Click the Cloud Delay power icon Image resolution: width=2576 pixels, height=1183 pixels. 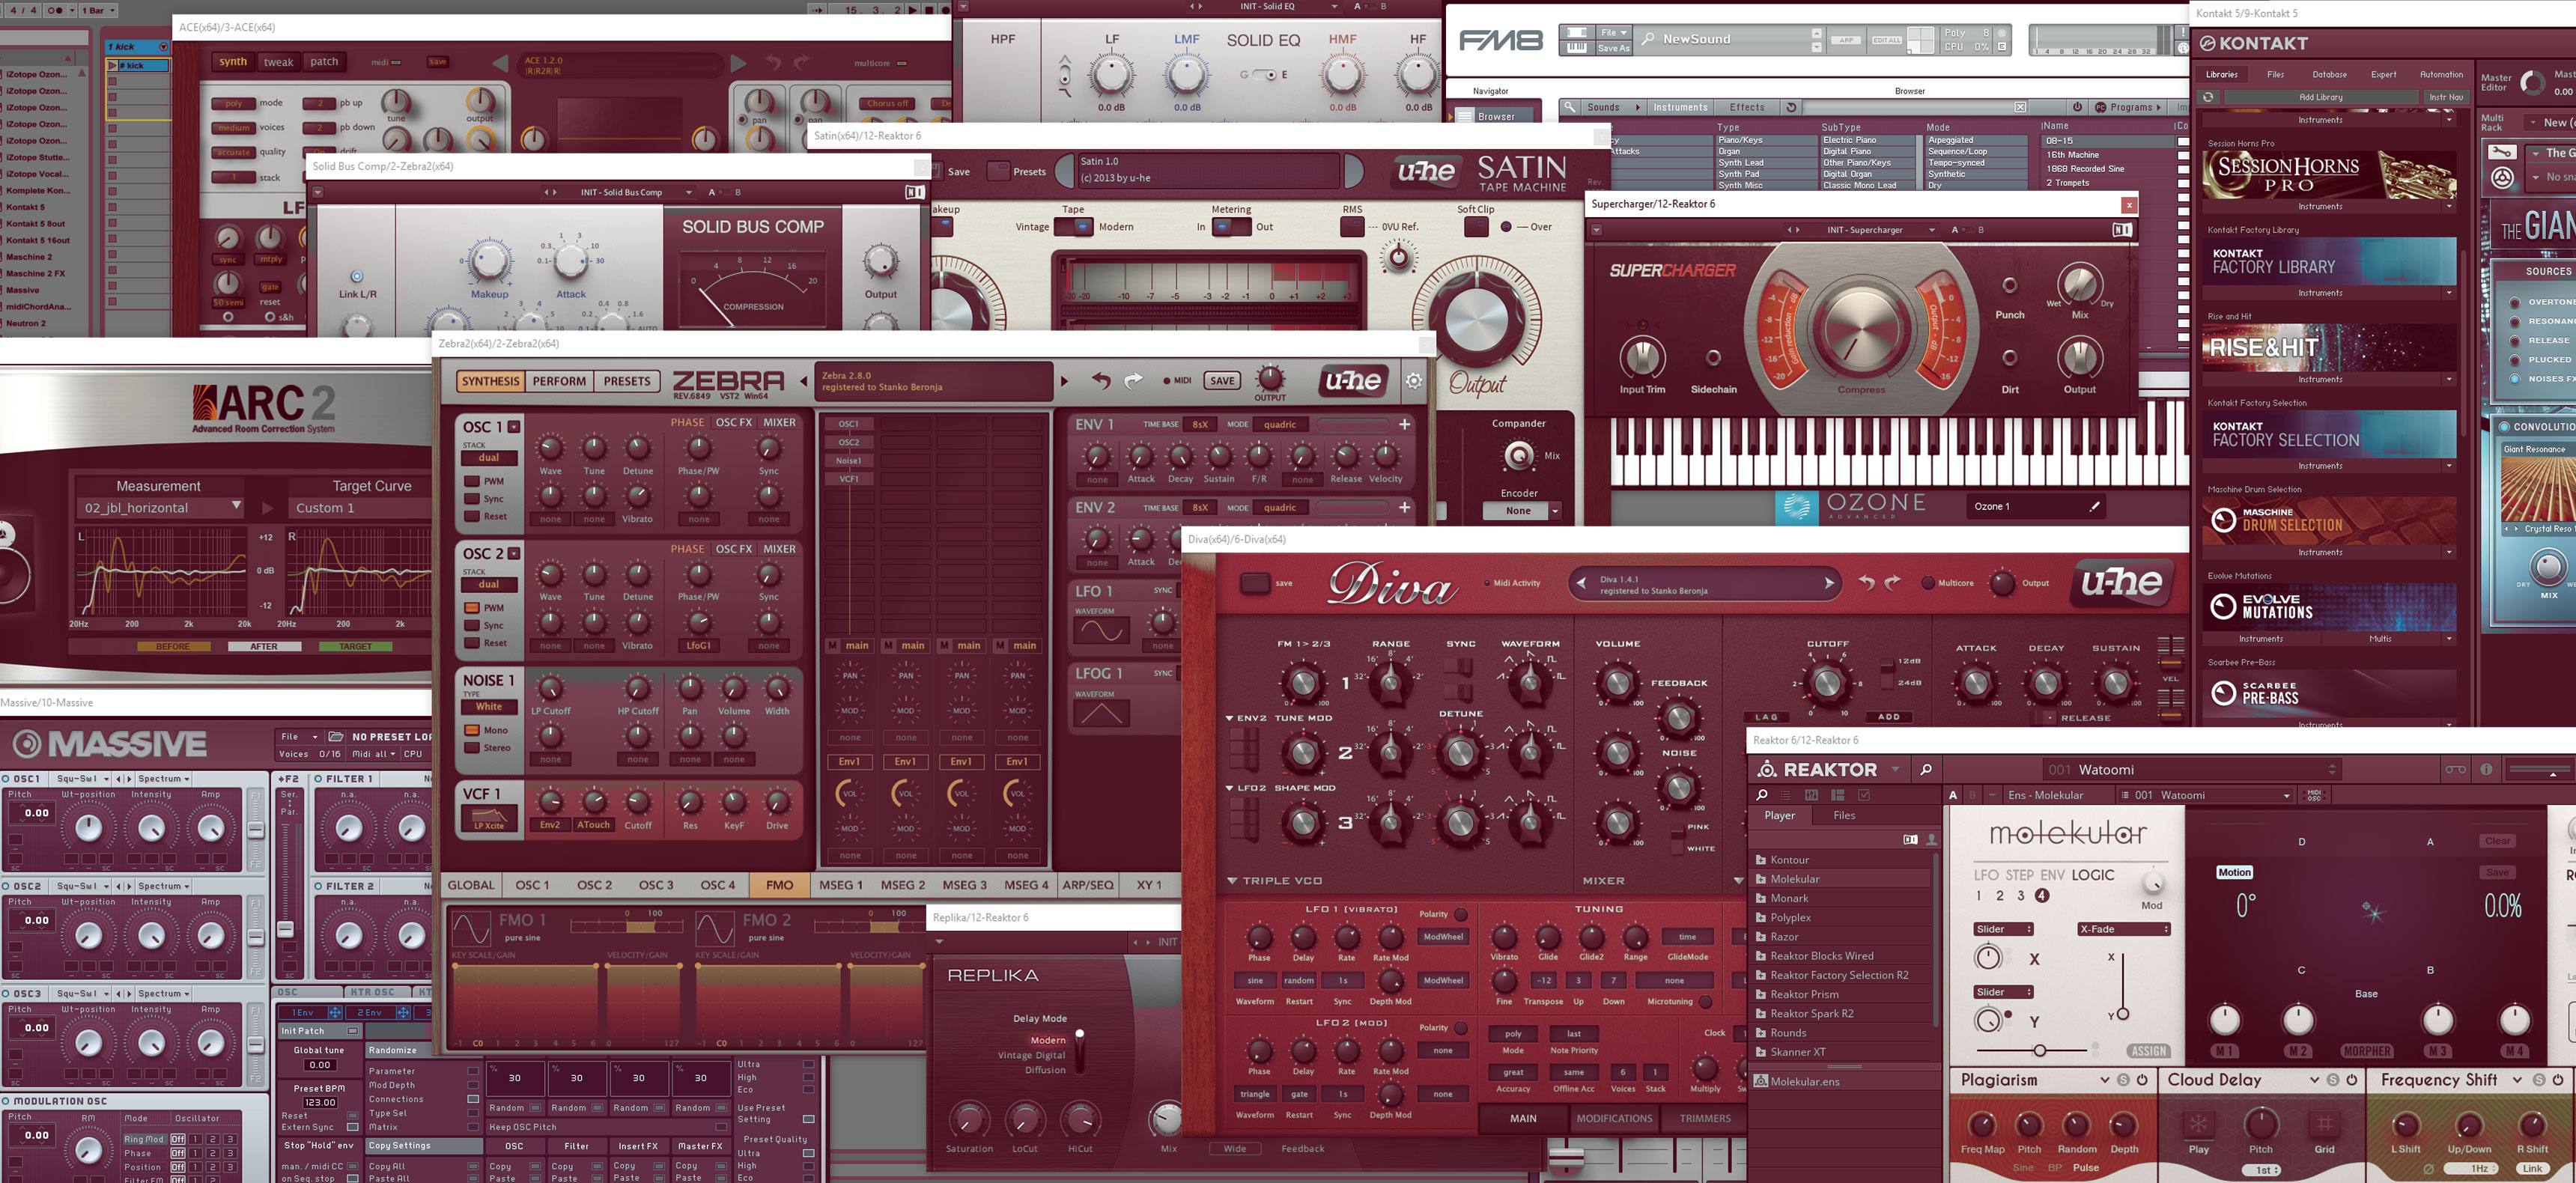[2352, 1080]
